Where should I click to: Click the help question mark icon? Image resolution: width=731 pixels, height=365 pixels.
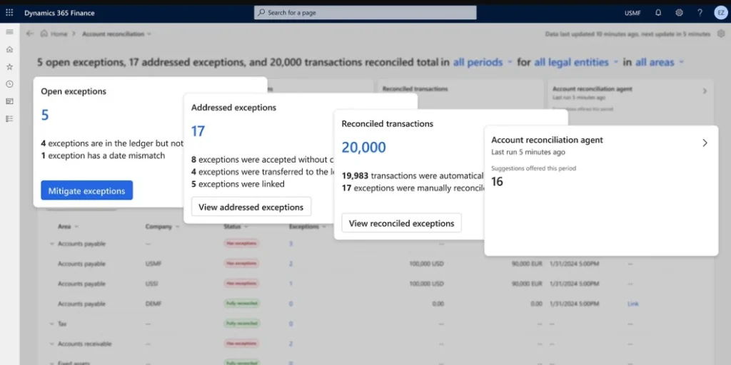(700, 13)
